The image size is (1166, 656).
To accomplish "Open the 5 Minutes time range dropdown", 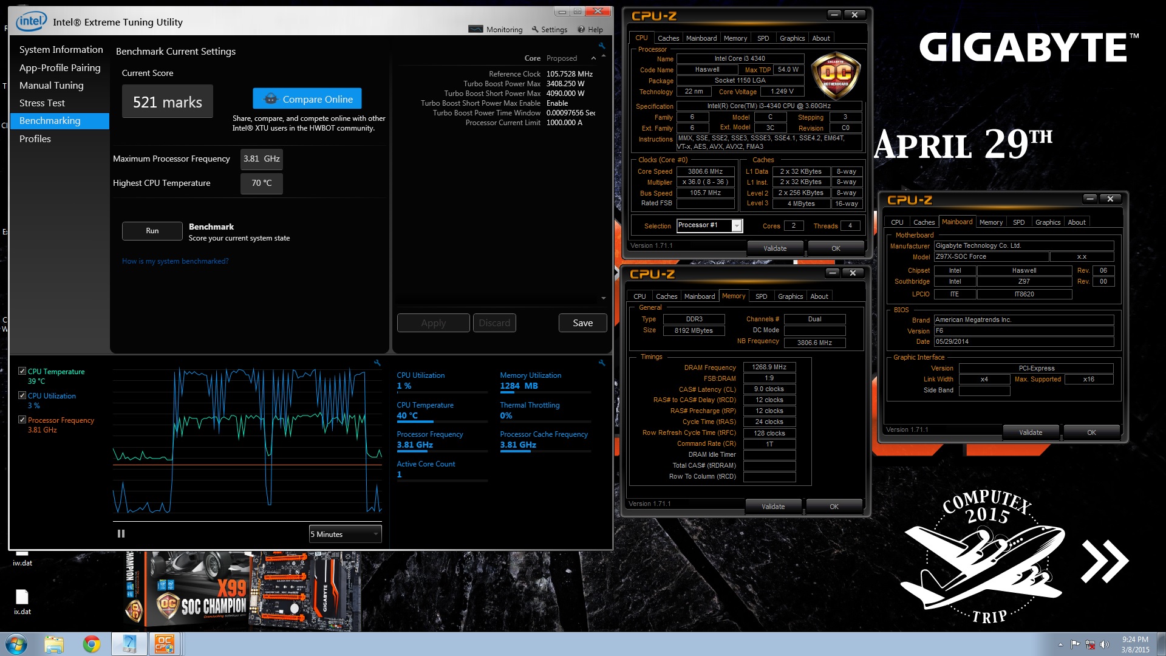I will (345, 534).
